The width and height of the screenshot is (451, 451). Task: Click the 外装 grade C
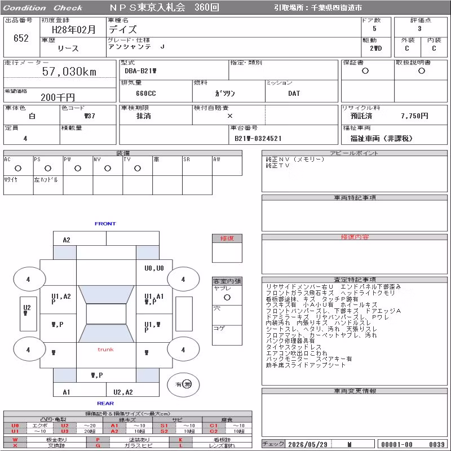406,48
